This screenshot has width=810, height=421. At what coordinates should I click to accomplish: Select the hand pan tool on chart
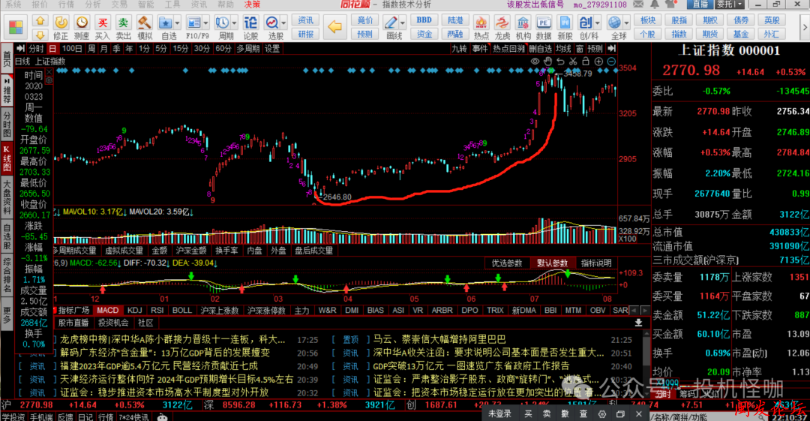coord(548,61)
